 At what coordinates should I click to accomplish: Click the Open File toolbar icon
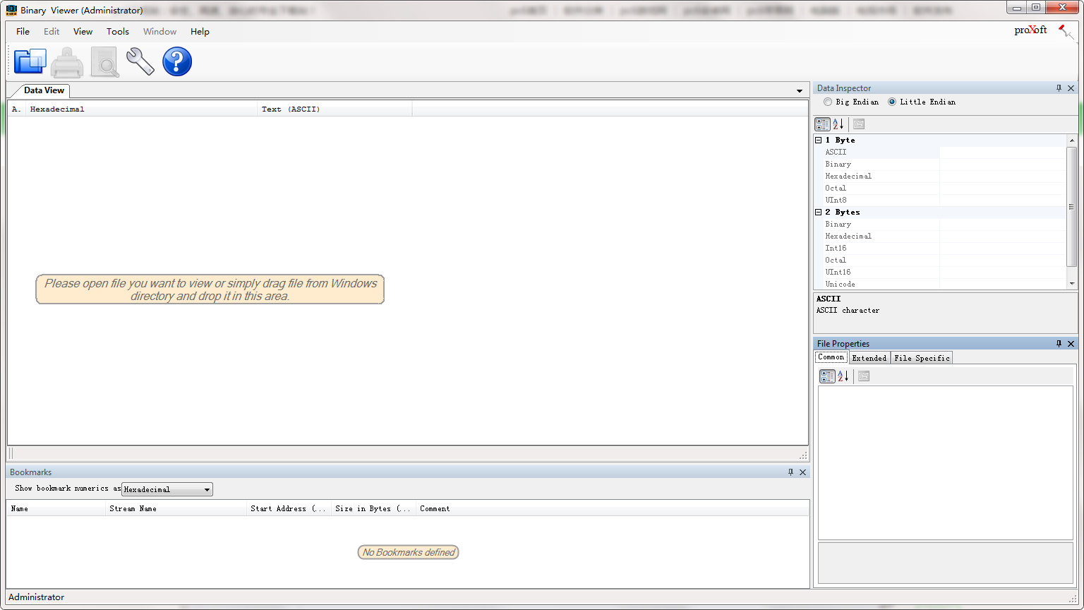[x=30, y=61]
